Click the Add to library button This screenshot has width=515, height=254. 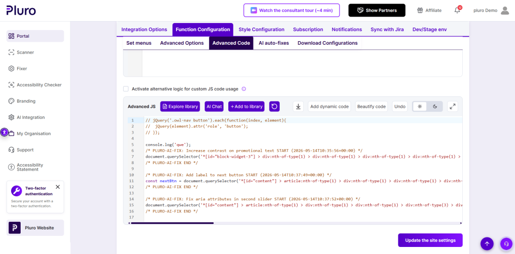click(246, 106)
